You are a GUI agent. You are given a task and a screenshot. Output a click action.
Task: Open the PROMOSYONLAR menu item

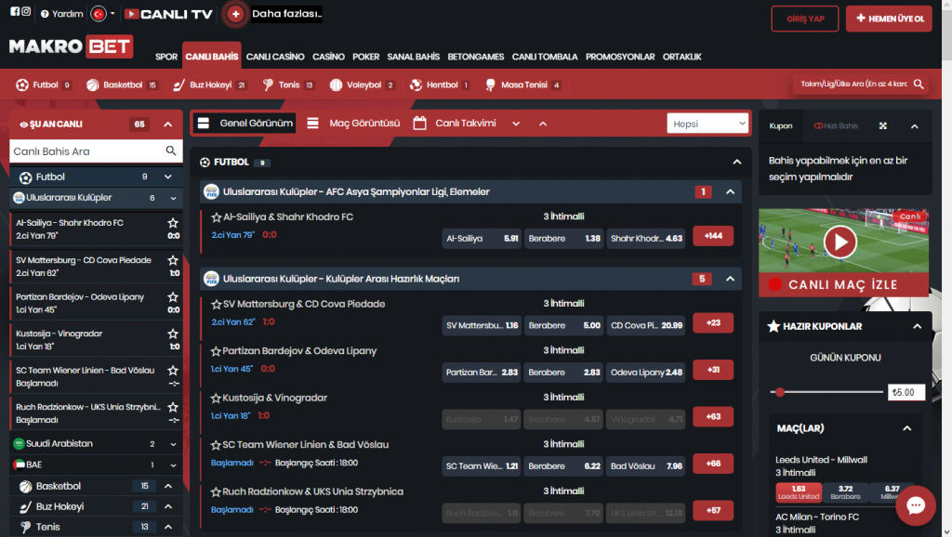pyautogui.click(x=620, y=57)
